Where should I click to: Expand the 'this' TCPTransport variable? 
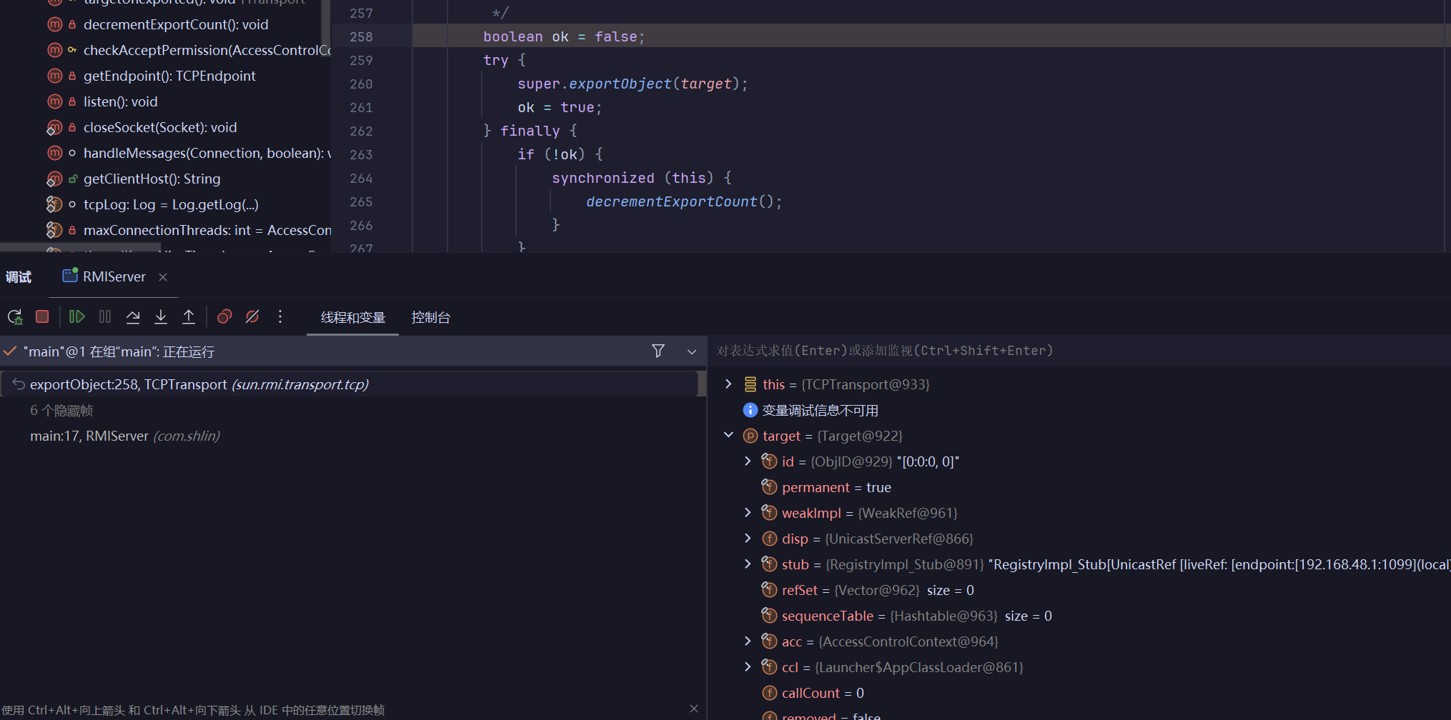[728, 384]
